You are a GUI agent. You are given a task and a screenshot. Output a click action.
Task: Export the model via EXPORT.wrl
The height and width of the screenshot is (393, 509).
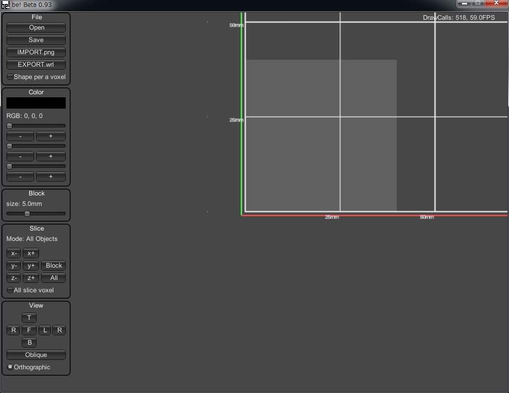pyautogui.click(x=36, y=65)
